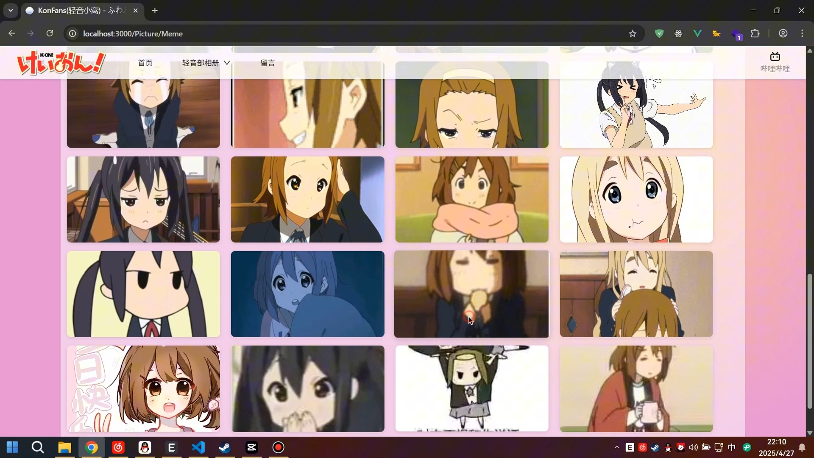Open the Windows Start menu
The width and height of the screenshot is (814, 458).
point(12,447)
